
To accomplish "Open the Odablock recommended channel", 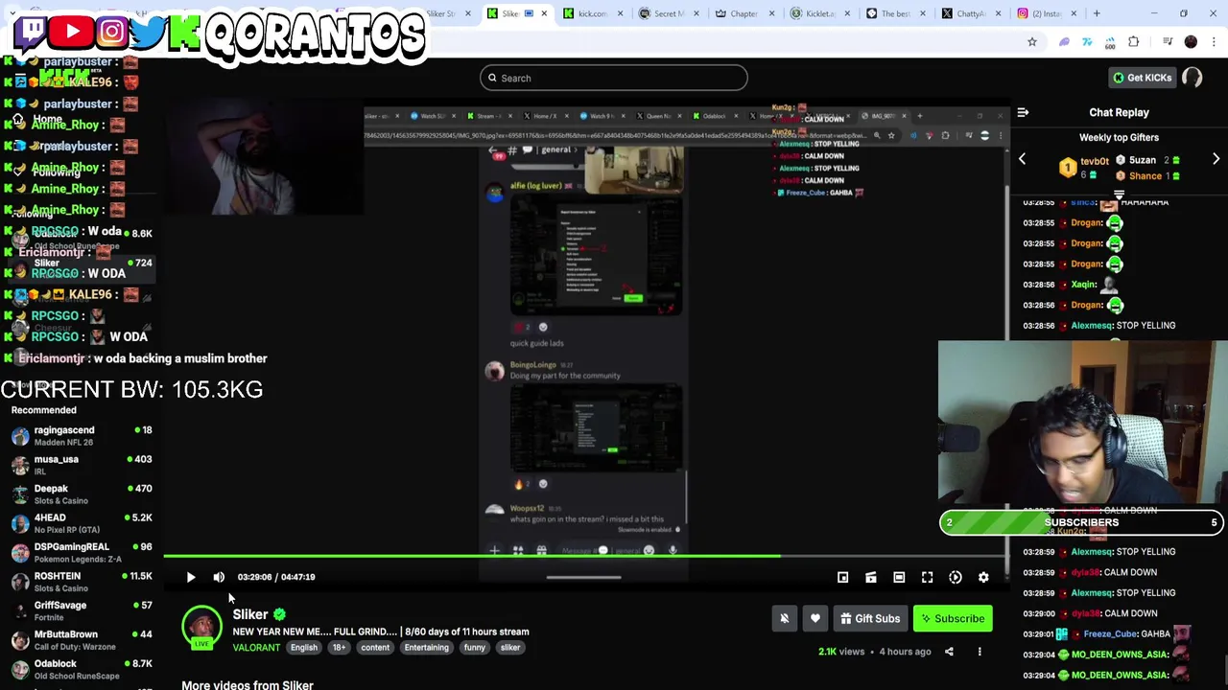I will pyautogui.click(x=82, y=669).
